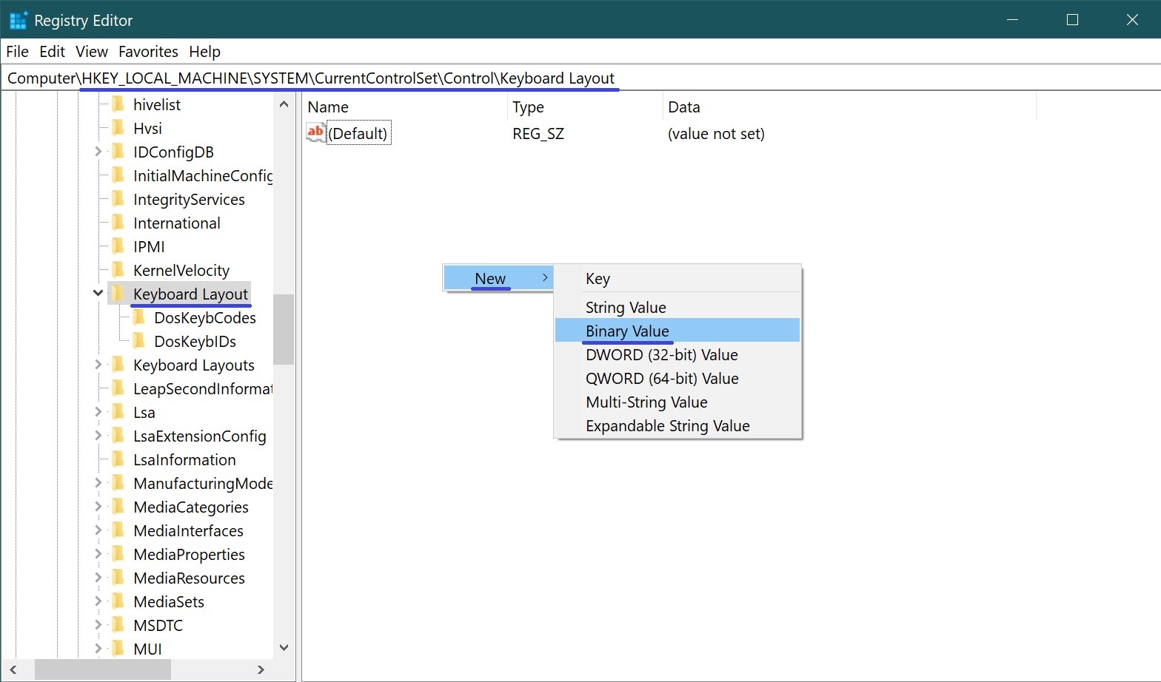Viewport: 1161px width, 682px height.
Task: Open the Favorites menu
Action: [148, 51]
